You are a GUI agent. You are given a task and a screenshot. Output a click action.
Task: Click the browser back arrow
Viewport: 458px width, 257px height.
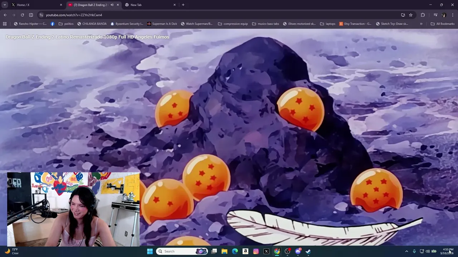pos(5,15)
